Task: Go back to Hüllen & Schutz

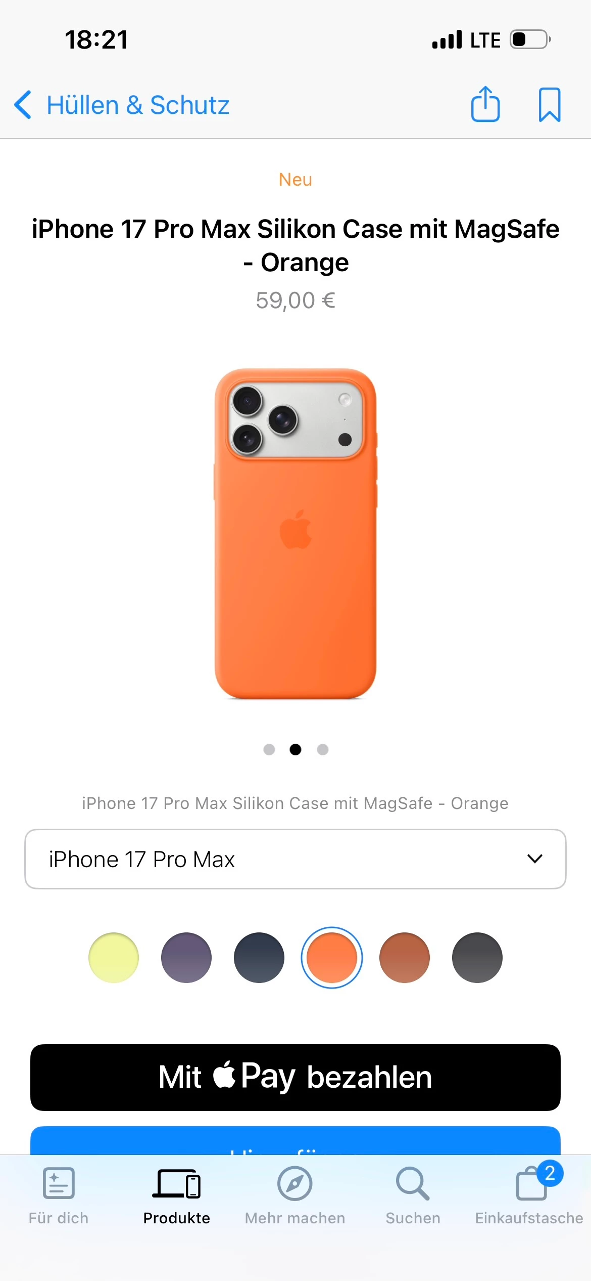Action: click(138, 105)
